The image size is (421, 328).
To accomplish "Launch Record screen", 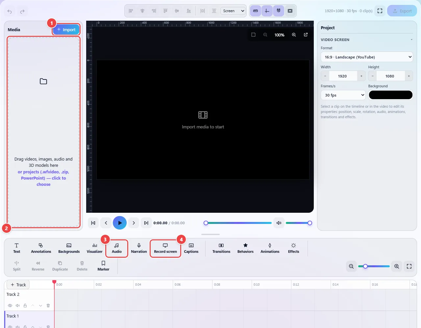I will [165, 249].
